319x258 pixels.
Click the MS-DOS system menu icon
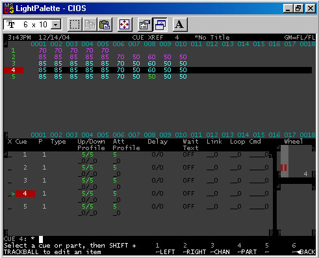click(x=9, y=8)
